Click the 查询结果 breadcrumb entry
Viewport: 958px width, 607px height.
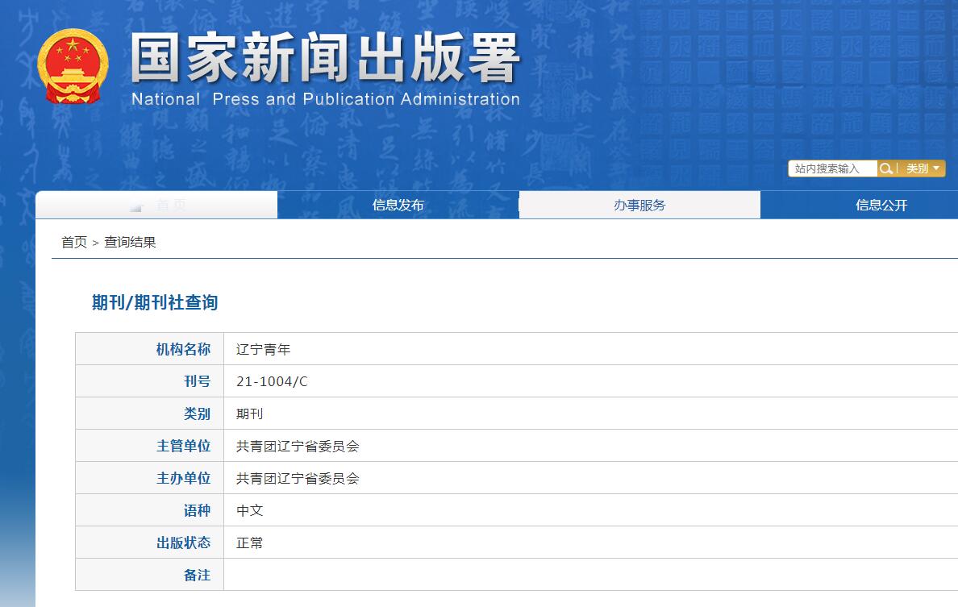(127, 242)
